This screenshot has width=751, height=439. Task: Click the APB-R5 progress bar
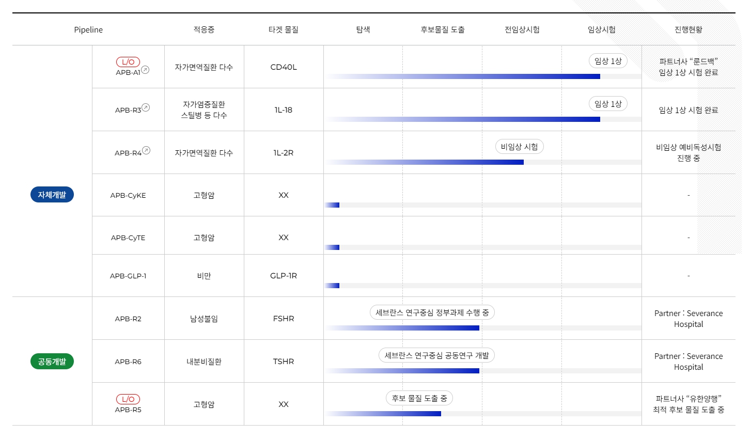pyautogui.click(x=483, y=414)
